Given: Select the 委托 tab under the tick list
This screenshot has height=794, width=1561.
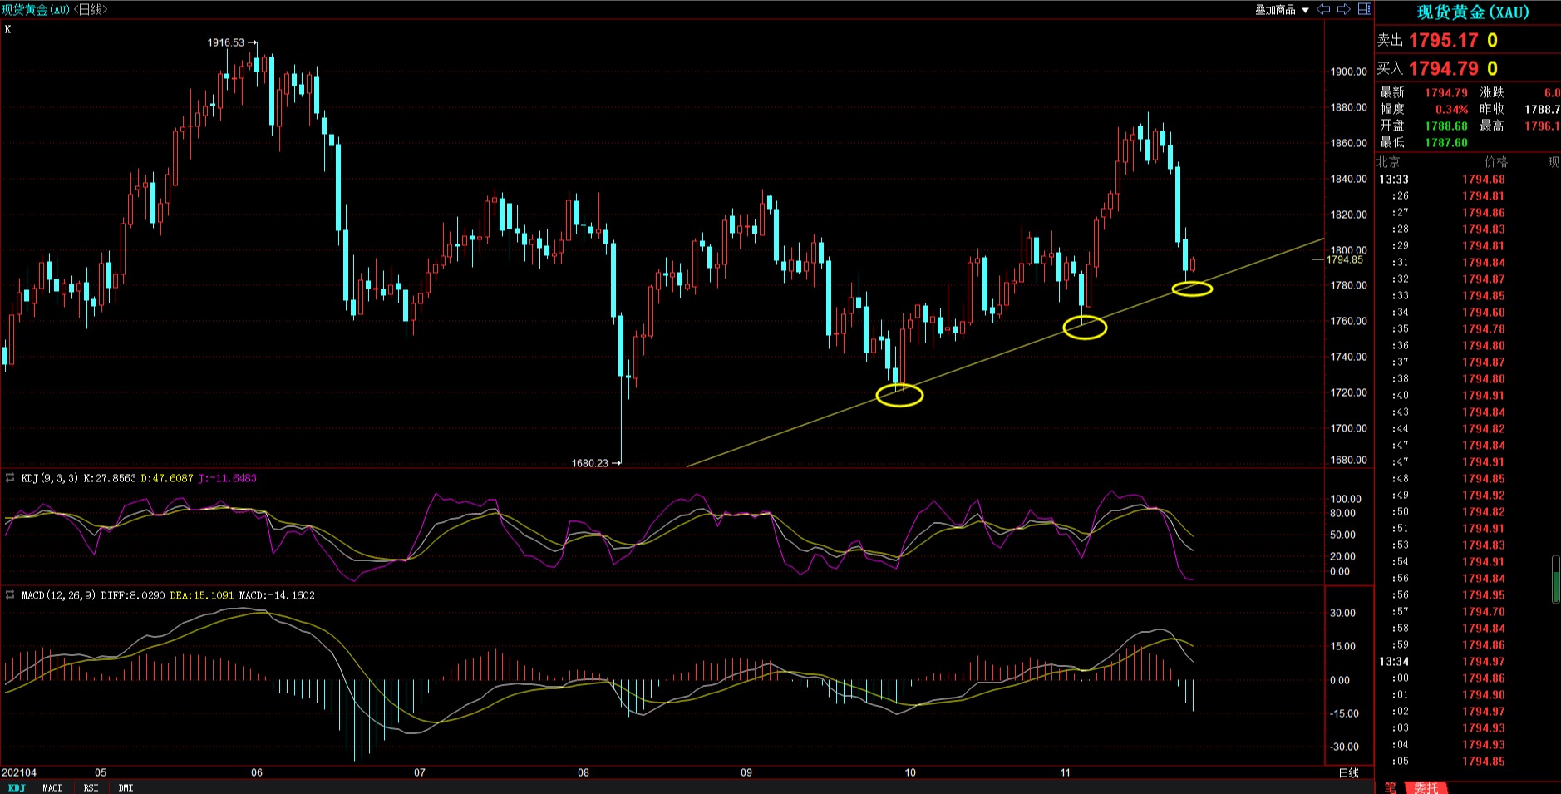Looking at the screenshot, I should click(1426, 787).
